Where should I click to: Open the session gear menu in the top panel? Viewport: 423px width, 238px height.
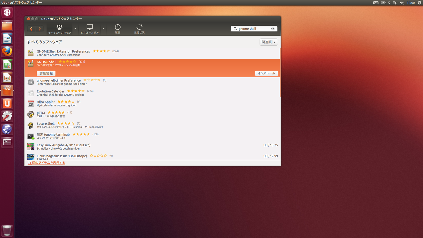coord(419,3)
